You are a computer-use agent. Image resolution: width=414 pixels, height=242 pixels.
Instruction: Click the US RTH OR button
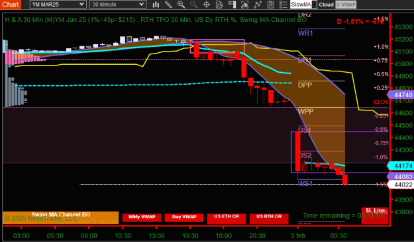(x=269, y=219)
